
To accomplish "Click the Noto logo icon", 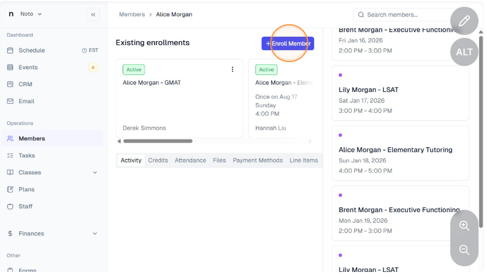I will click(x=11, y=14).
